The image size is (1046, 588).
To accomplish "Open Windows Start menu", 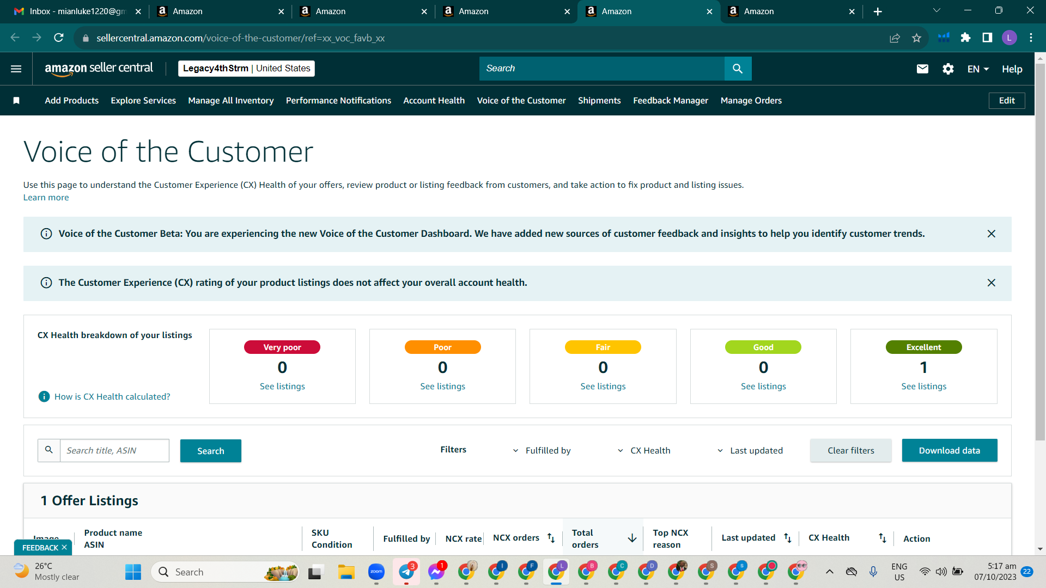I will (x=133, y=572).
